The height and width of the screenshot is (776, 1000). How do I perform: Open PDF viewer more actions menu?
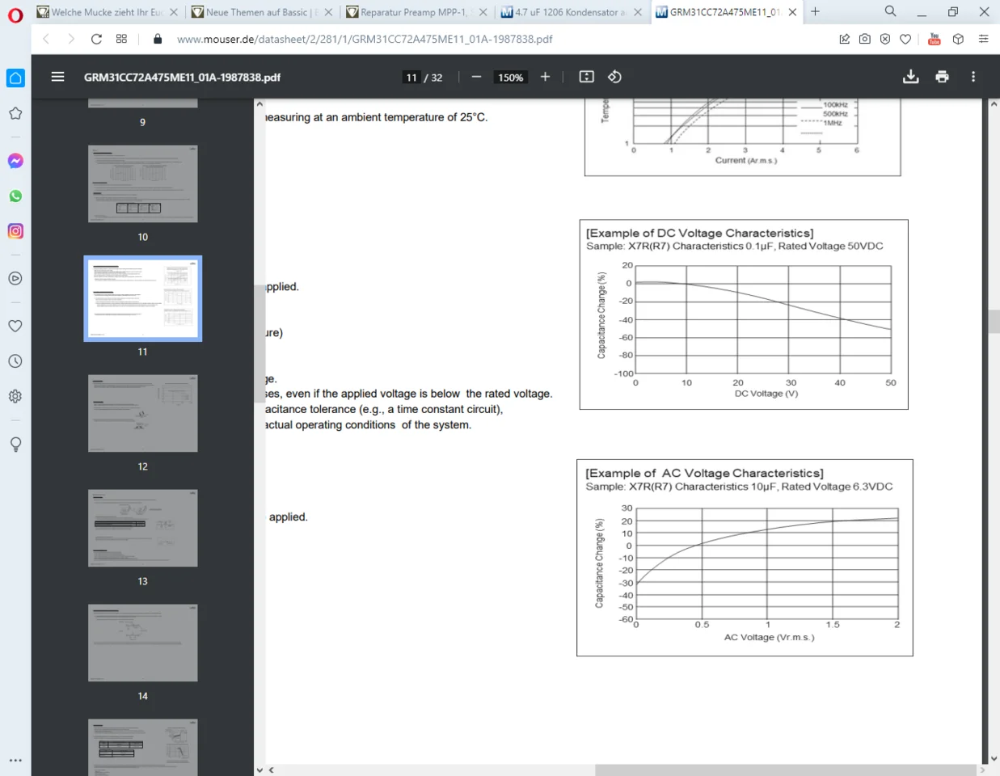pyautogui.click(x=973, y=77)
